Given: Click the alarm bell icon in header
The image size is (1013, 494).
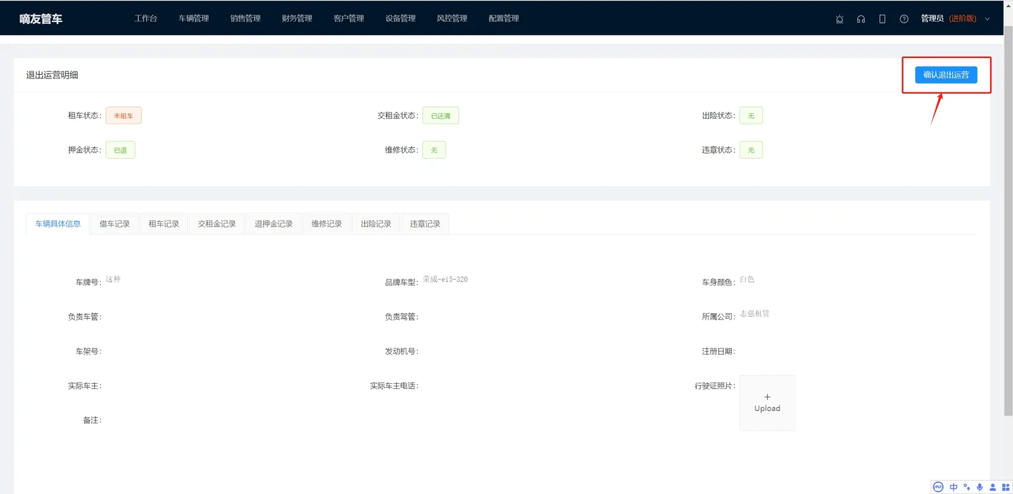Looking at the screenshot, I should [840, 19].
